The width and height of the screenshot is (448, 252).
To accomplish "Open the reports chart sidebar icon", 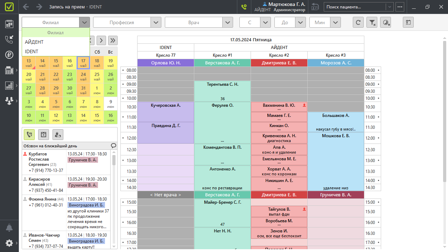I will tap(9, 85).
